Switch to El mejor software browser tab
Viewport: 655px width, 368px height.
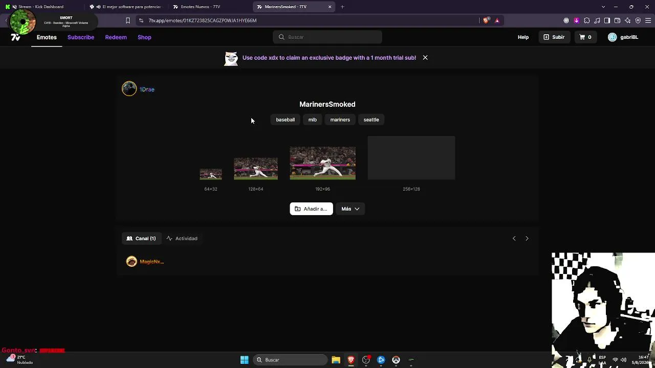(125, 7)
